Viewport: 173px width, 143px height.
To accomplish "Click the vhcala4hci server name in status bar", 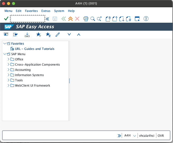I will (x=147, y=136).
